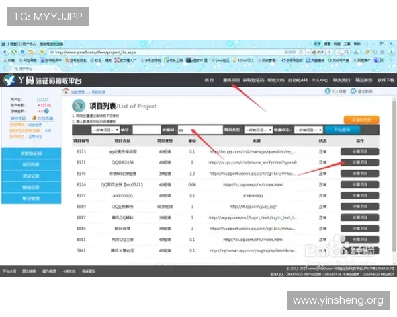Click the action button for project 8173

360,151
